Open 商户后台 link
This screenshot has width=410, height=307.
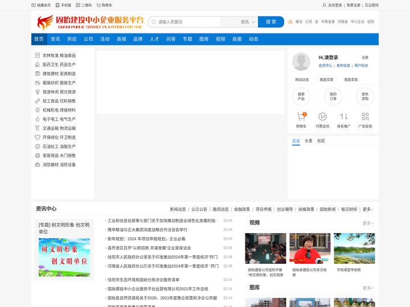[x=361, y=65]
